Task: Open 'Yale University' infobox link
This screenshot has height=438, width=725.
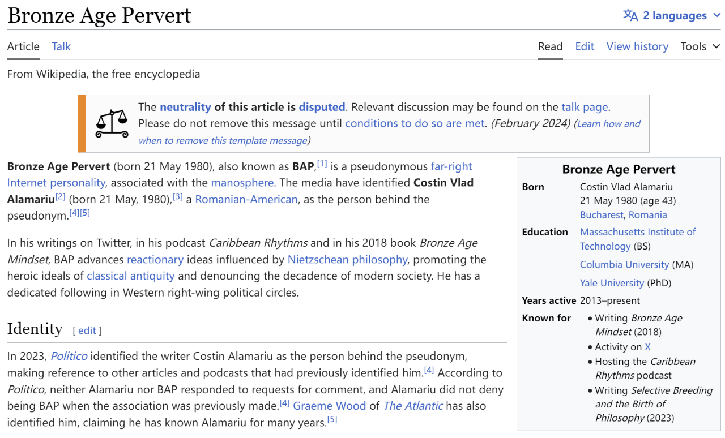Action: [x=612, y=283]
